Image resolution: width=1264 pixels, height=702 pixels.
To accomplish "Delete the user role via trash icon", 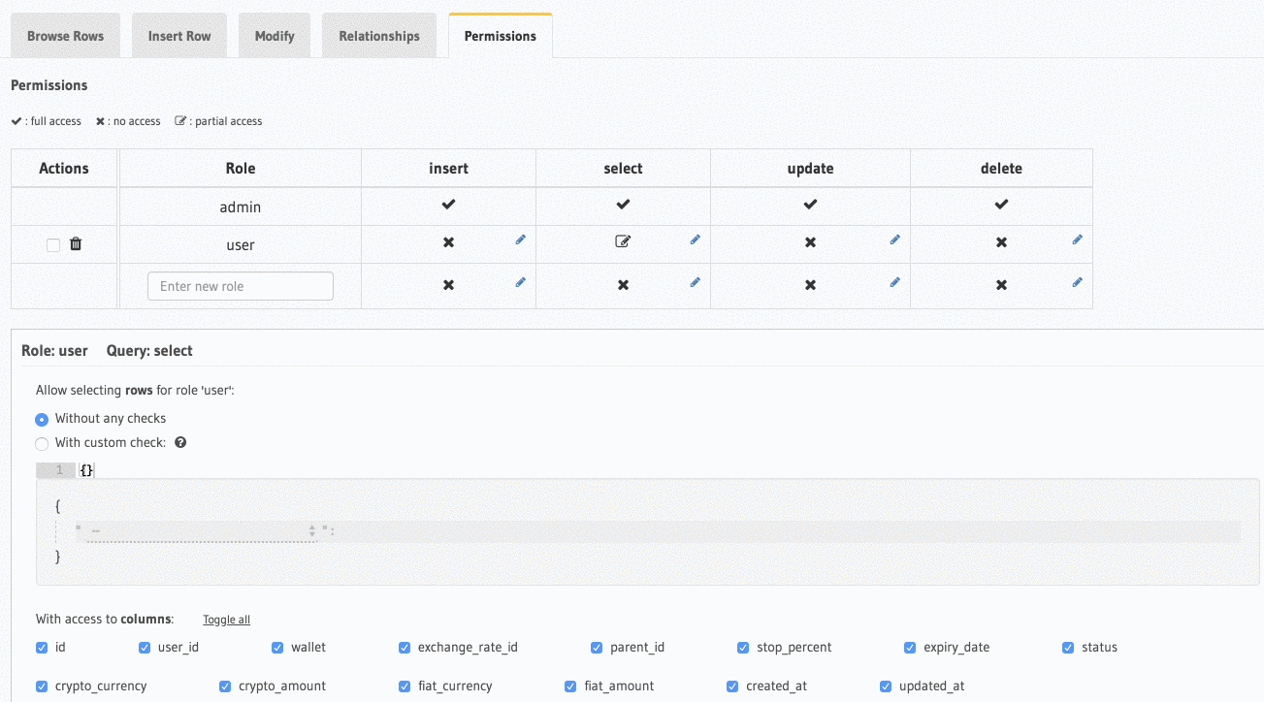I will [76, 244].
